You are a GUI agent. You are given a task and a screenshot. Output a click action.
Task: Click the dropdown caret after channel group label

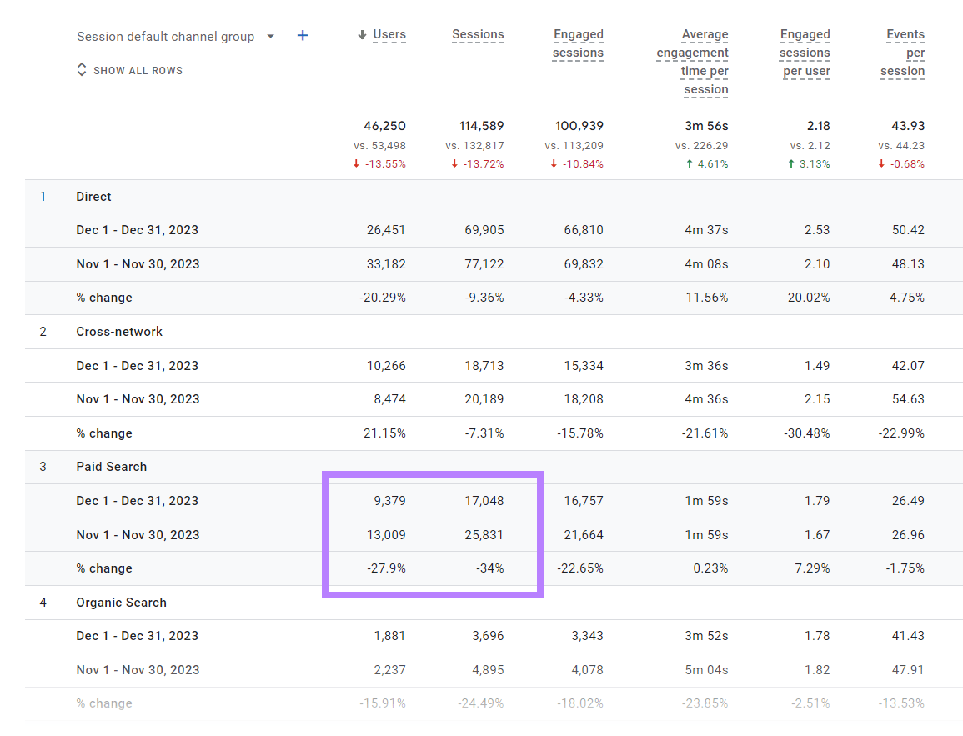pyautogui.click(x=270, y=36)
